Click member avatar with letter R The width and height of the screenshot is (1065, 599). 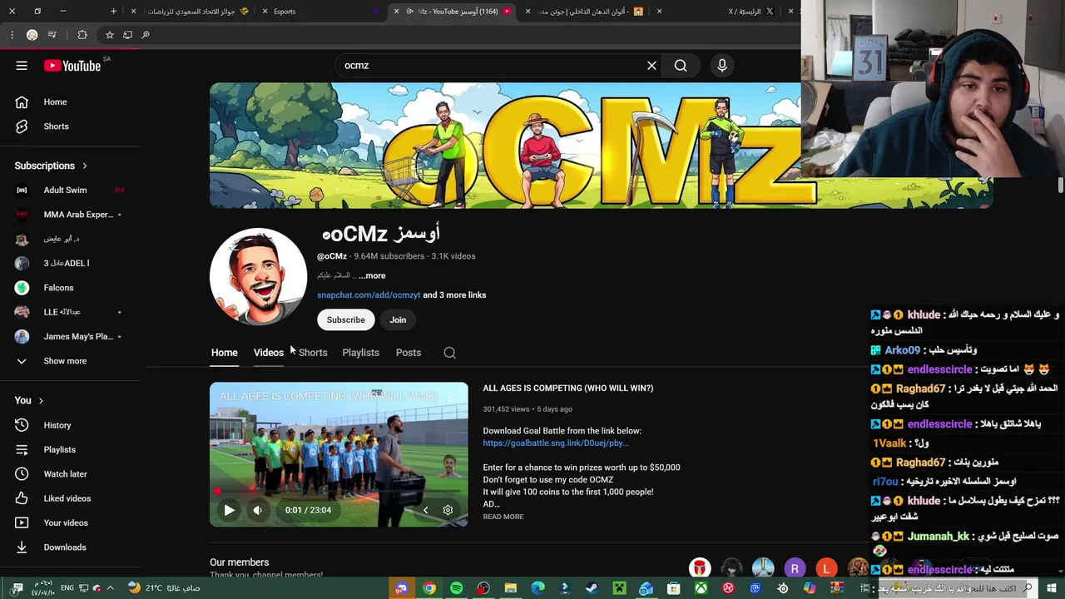tap(795, 569)
